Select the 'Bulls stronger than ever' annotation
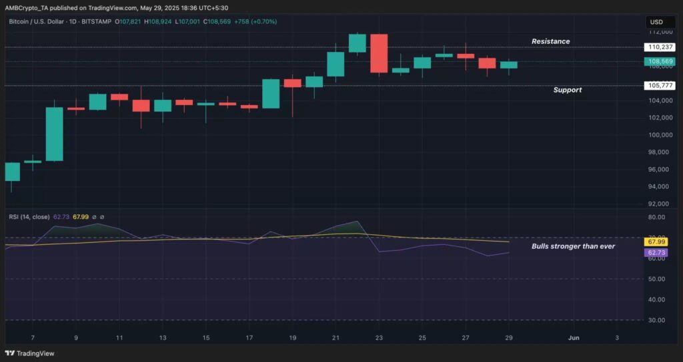The image size is (683, 362). tap(573, 246)
